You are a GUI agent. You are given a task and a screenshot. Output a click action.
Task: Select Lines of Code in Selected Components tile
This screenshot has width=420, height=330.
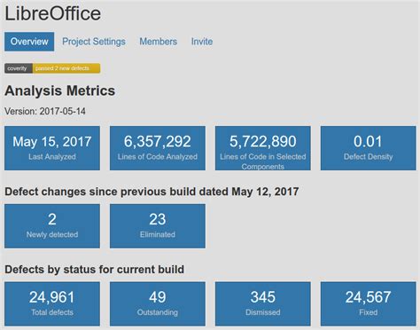tap(263, 148)
